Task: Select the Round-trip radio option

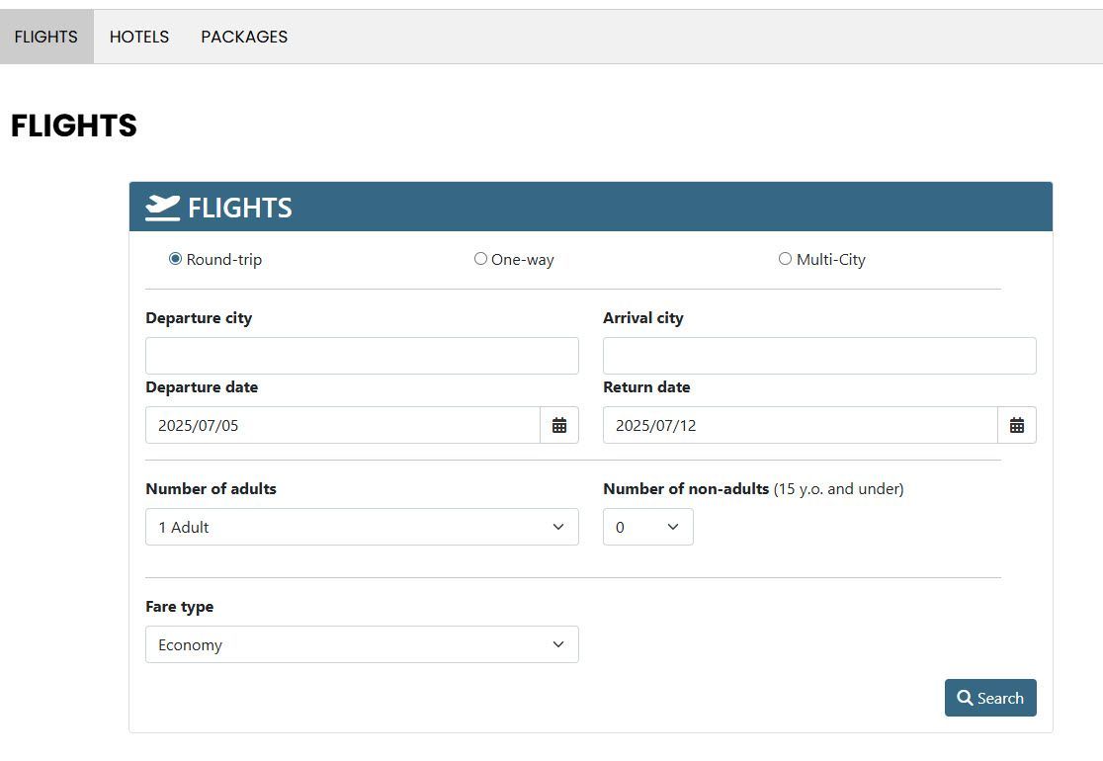Action: point(176,259)
